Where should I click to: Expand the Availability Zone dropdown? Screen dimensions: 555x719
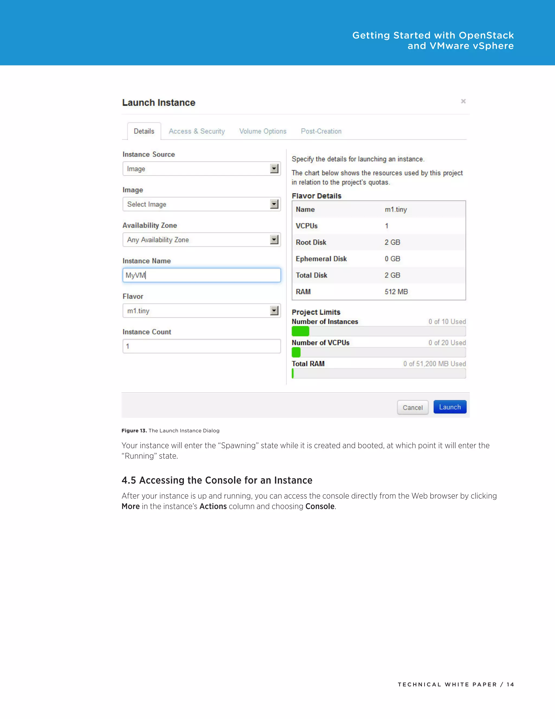[x=202, y=240]
